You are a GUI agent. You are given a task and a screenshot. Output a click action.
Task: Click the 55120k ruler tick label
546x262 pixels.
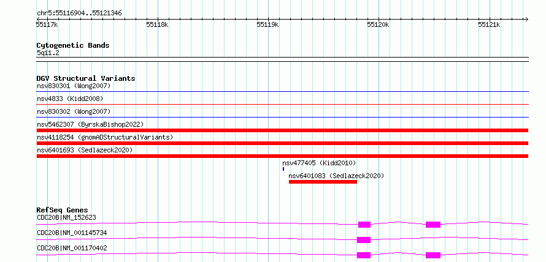pos(378,24)
